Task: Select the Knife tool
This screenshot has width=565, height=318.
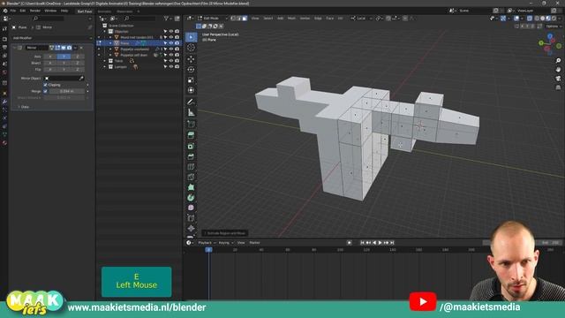Action: click(191, 178)
